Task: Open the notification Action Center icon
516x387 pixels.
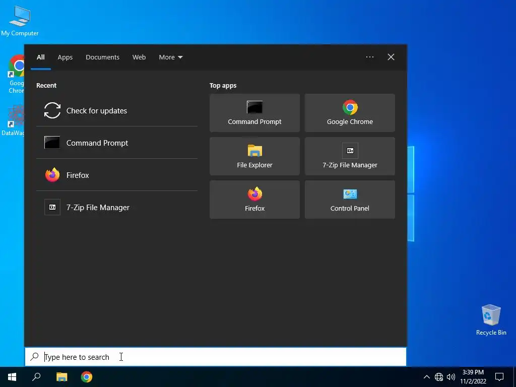Action: click(x=499, y=377)
